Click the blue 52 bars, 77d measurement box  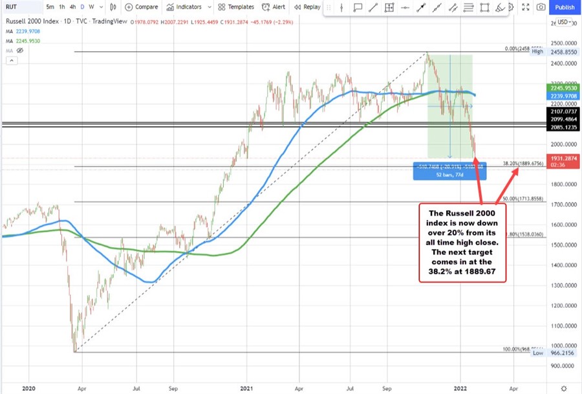(x=449, y=171)
